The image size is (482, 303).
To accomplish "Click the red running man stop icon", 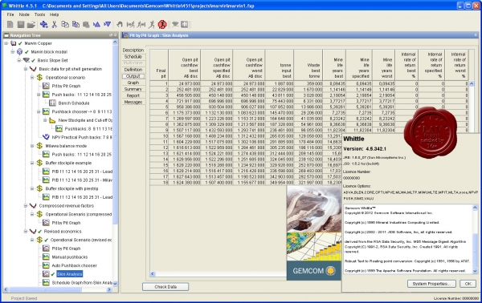I will pyautogui.click(x=162, y=24).
